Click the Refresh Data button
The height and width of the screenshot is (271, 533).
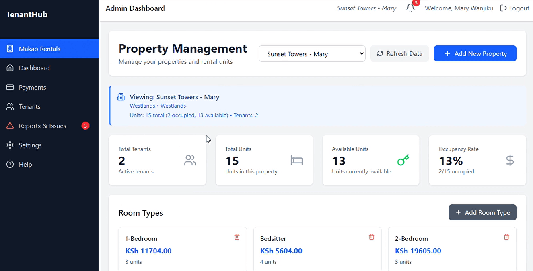[x=399, y=53]
